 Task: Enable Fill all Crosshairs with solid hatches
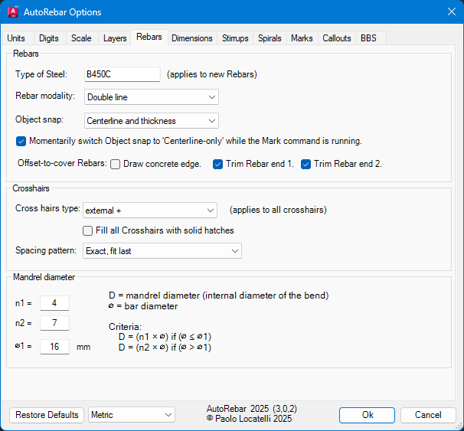[88, 230]
